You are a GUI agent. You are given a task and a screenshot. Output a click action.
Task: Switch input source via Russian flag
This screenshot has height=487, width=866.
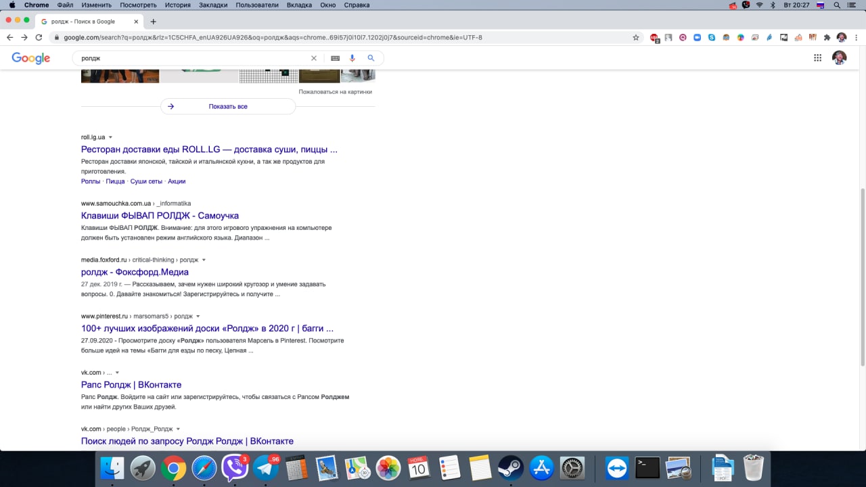click(820, 5)
